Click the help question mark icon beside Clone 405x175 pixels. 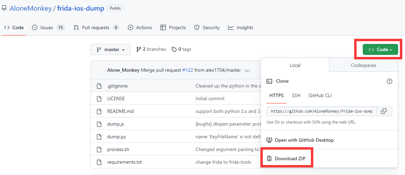pos(389,81)
